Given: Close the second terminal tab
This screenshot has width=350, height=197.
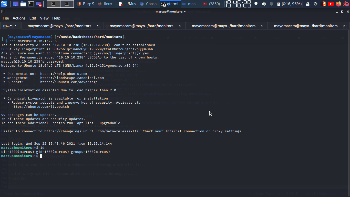Looking at the screenshot, I should tap(98, 26).
